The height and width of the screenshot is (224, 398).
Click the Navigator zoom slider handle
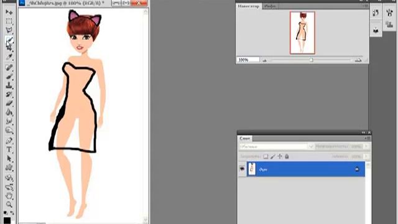click(x=311, y=60)
